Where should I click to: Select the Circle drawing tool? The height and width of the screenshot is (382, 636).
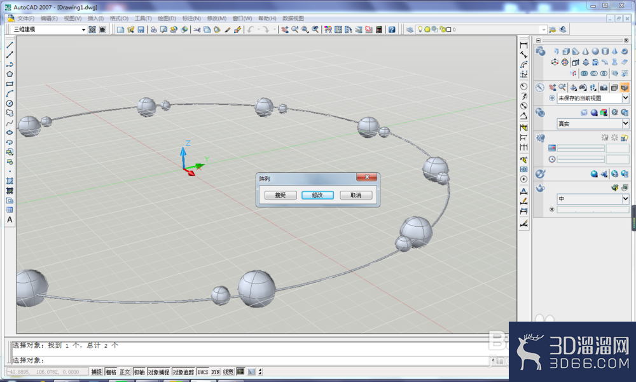tap(10, 104)
